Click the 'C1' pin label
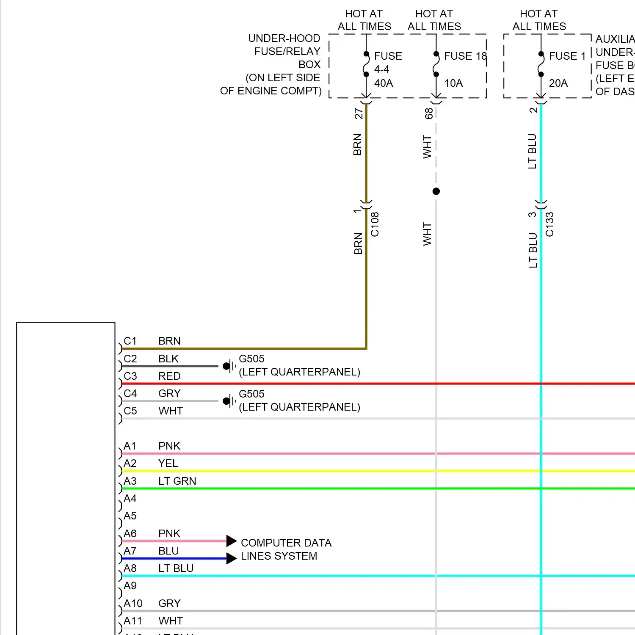The height and width of the screenshot is (635, 635). (130, 341)
